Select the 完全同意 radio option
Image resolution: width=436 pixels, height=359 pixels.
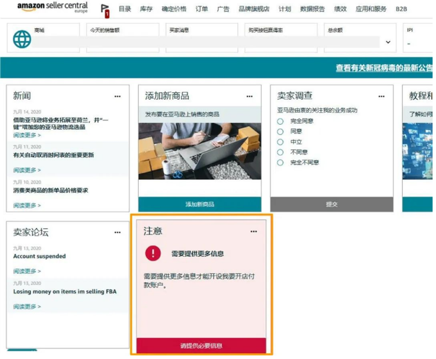[x=280, y=121]
